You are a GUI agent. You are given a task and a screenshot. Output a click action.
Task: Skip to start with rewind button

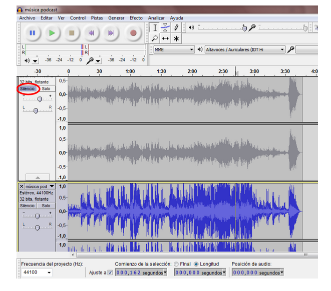(91, 33)
